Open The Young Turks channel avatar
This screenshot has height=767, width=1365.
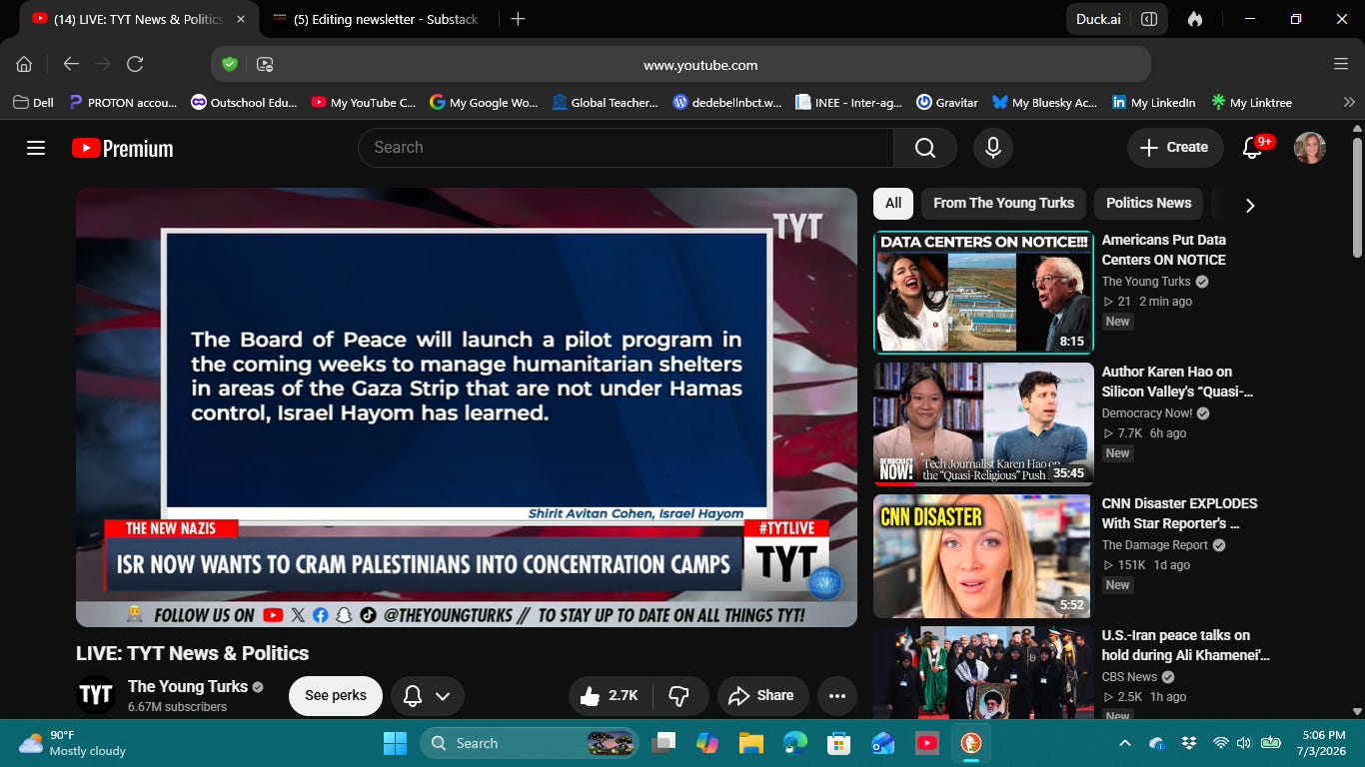click(96, 695)
